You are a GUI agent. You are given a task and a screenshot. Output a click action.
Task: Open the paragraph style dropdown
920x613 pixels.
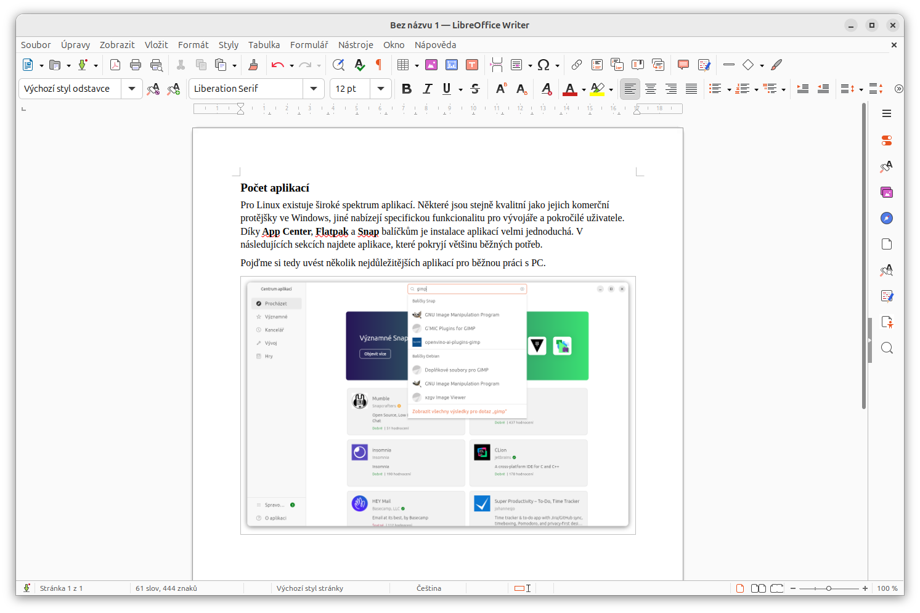point(131,89)
